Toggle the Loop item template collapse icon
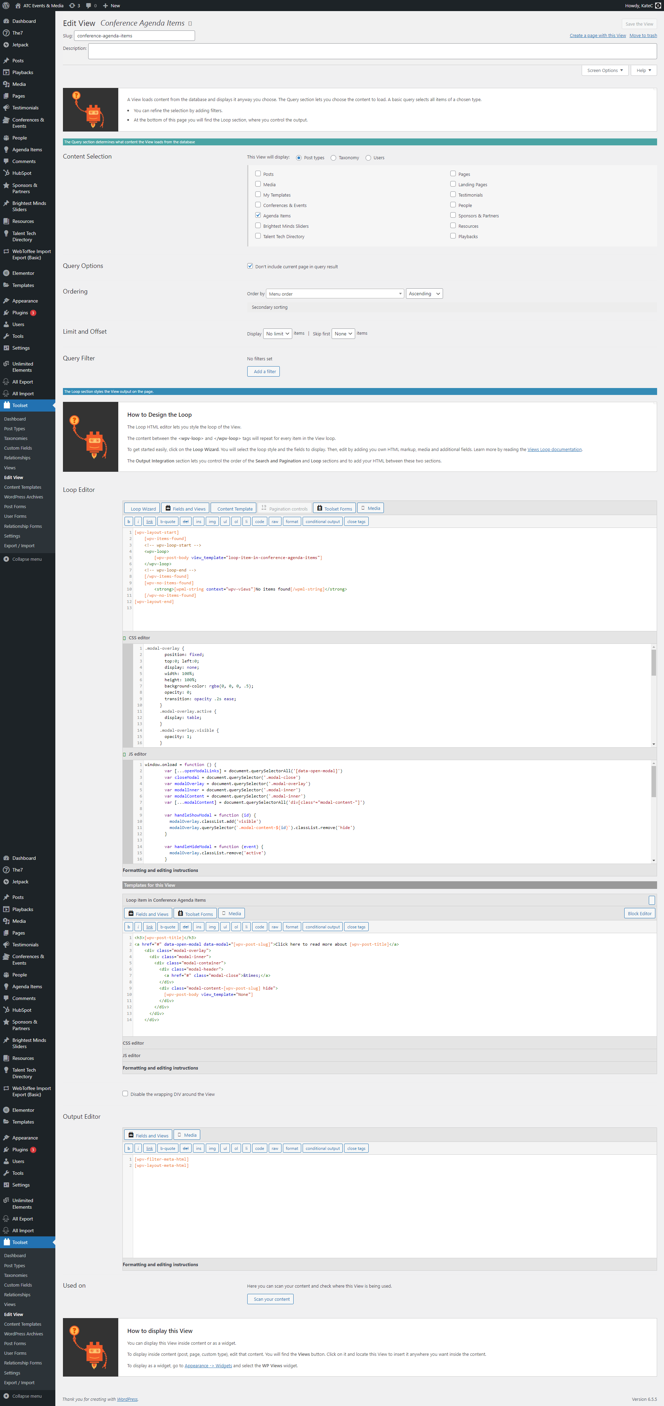Viewport: 664px width, 1406px height. click(x=652, y=900)
